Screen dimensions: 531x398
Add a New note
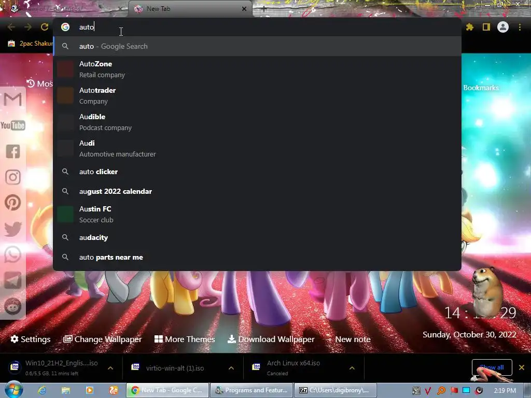349,339
